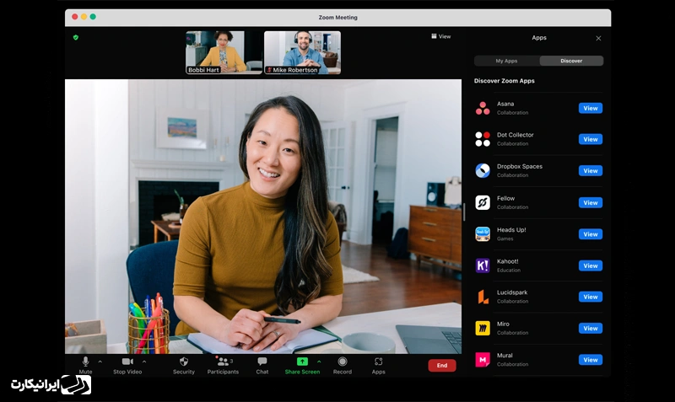View the Lucidspark app details
The image size is (675, 402).
(x=590, y=297)
